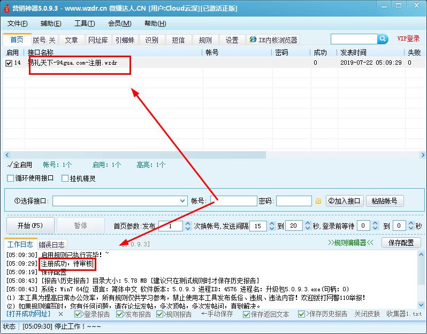Toggle 登录报告 checkbox
Screen dimensions: 427x334
[x=78, y=314]
